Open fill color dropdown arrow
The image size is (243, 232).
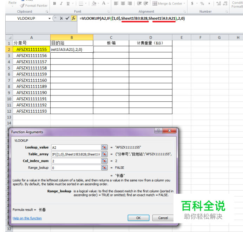coord(98,4)
